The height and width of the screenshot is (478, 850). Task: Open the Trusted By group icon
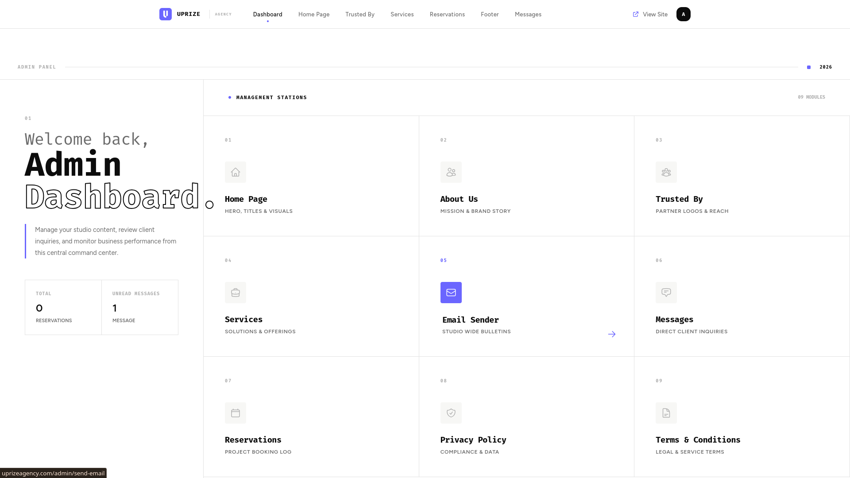(666, 172)
